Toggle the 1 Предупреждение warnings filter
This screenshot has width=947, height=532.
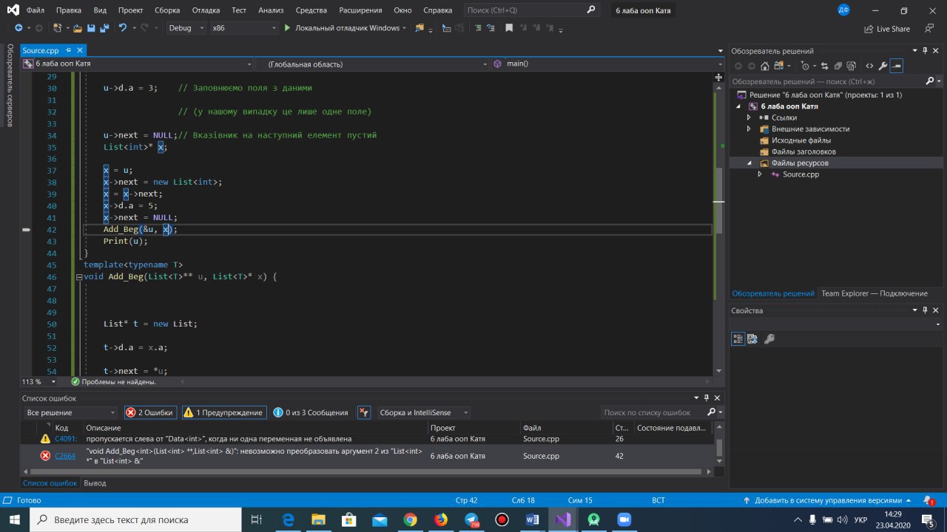pyautogui.click(x=223, y=412)
